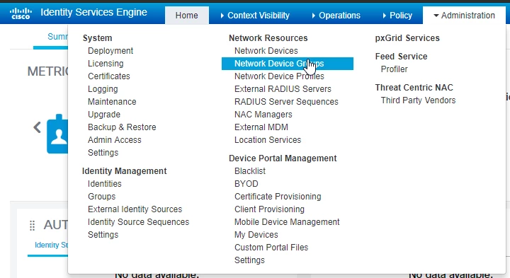Open the Home tab
Screen dimensions: 510x278
coord(187,16)
